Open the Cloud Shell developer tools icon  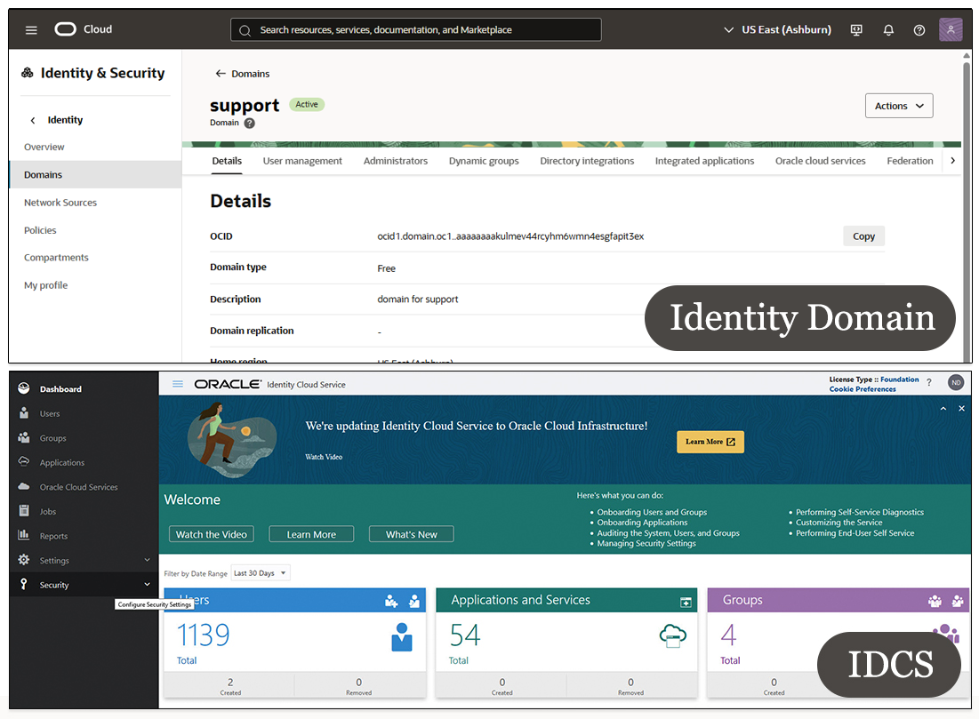click(856, 30)
